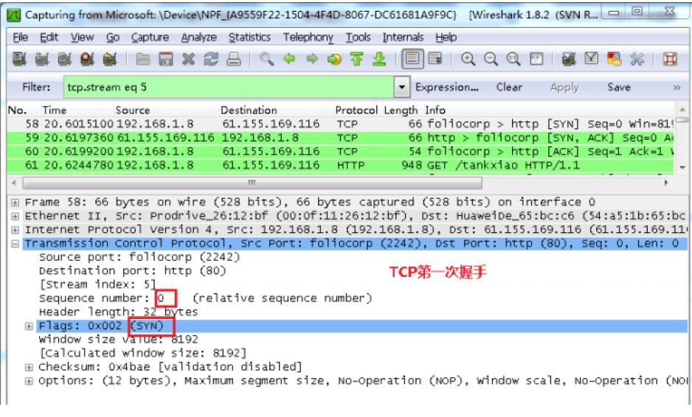Reset zoom to normal size icon

point(513,59)
